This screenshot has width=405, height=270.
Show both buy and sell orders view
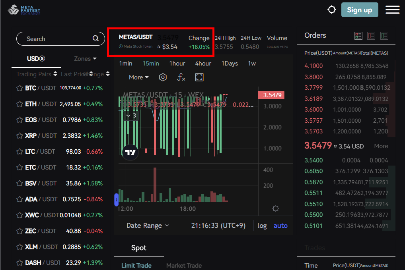pos(358,36)
